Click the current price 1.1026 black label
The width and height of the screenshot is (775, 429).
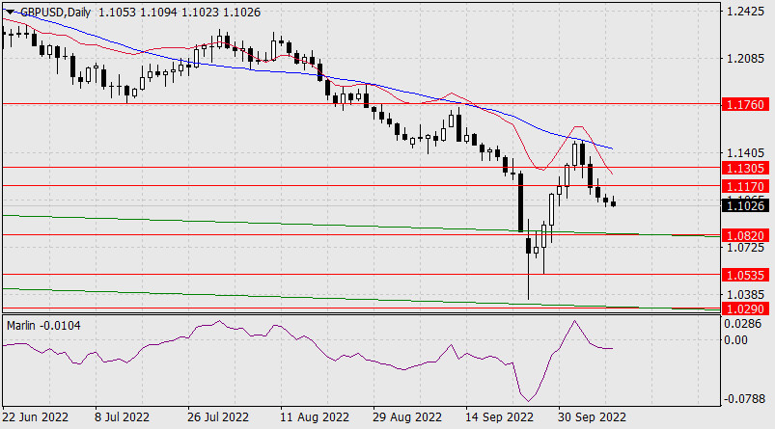click(745, 205)
